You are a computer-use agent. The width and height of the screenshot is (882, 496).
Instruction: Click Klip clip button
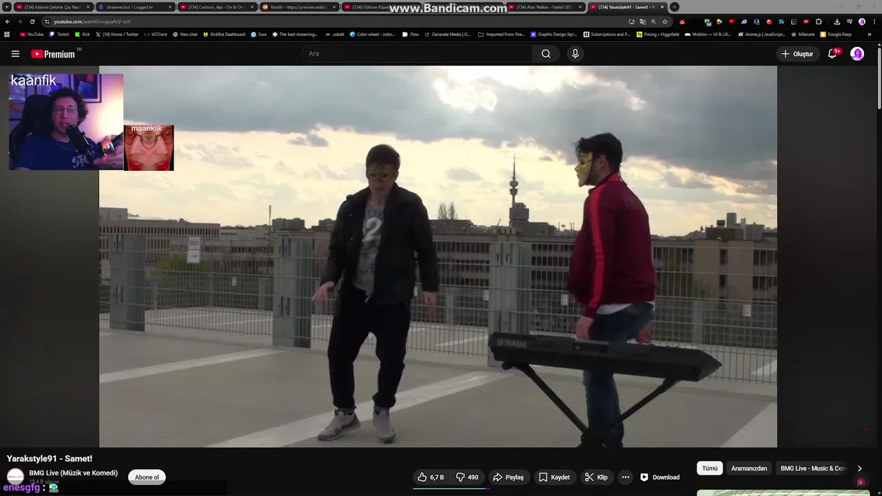tap(596, 477)
